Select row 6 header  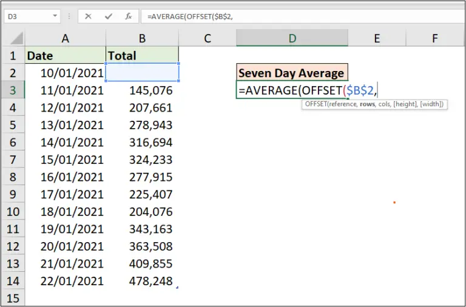point(13,142)
